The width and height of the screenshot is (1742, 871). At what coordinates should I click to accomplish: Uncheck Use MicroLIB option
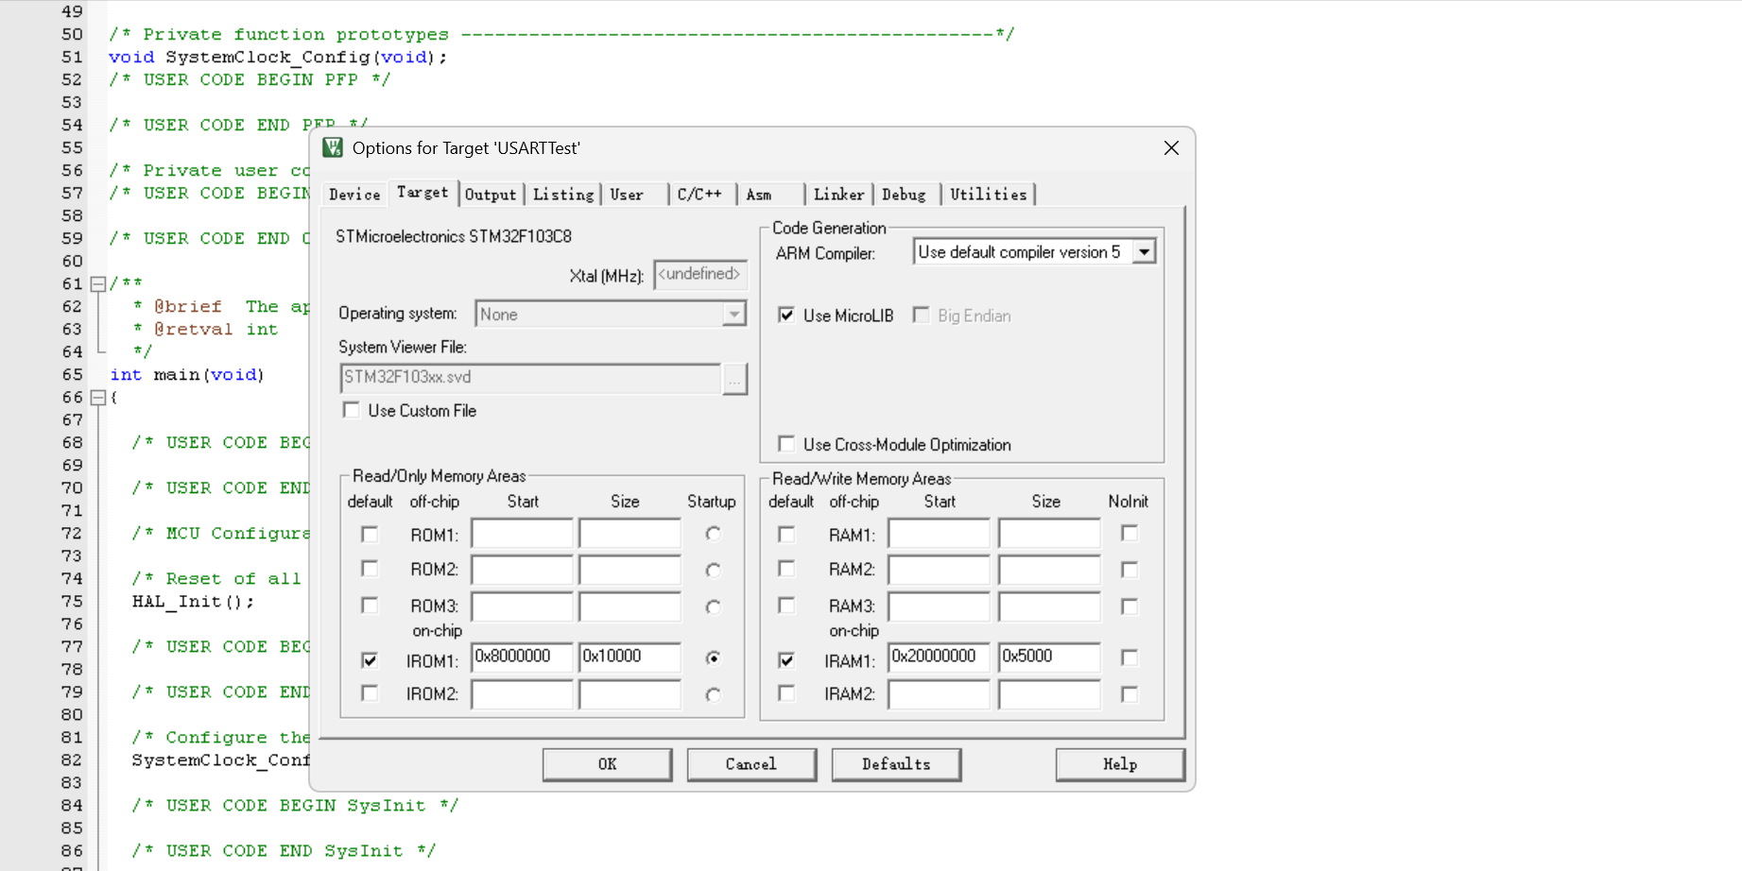click(x=786, y=316)
